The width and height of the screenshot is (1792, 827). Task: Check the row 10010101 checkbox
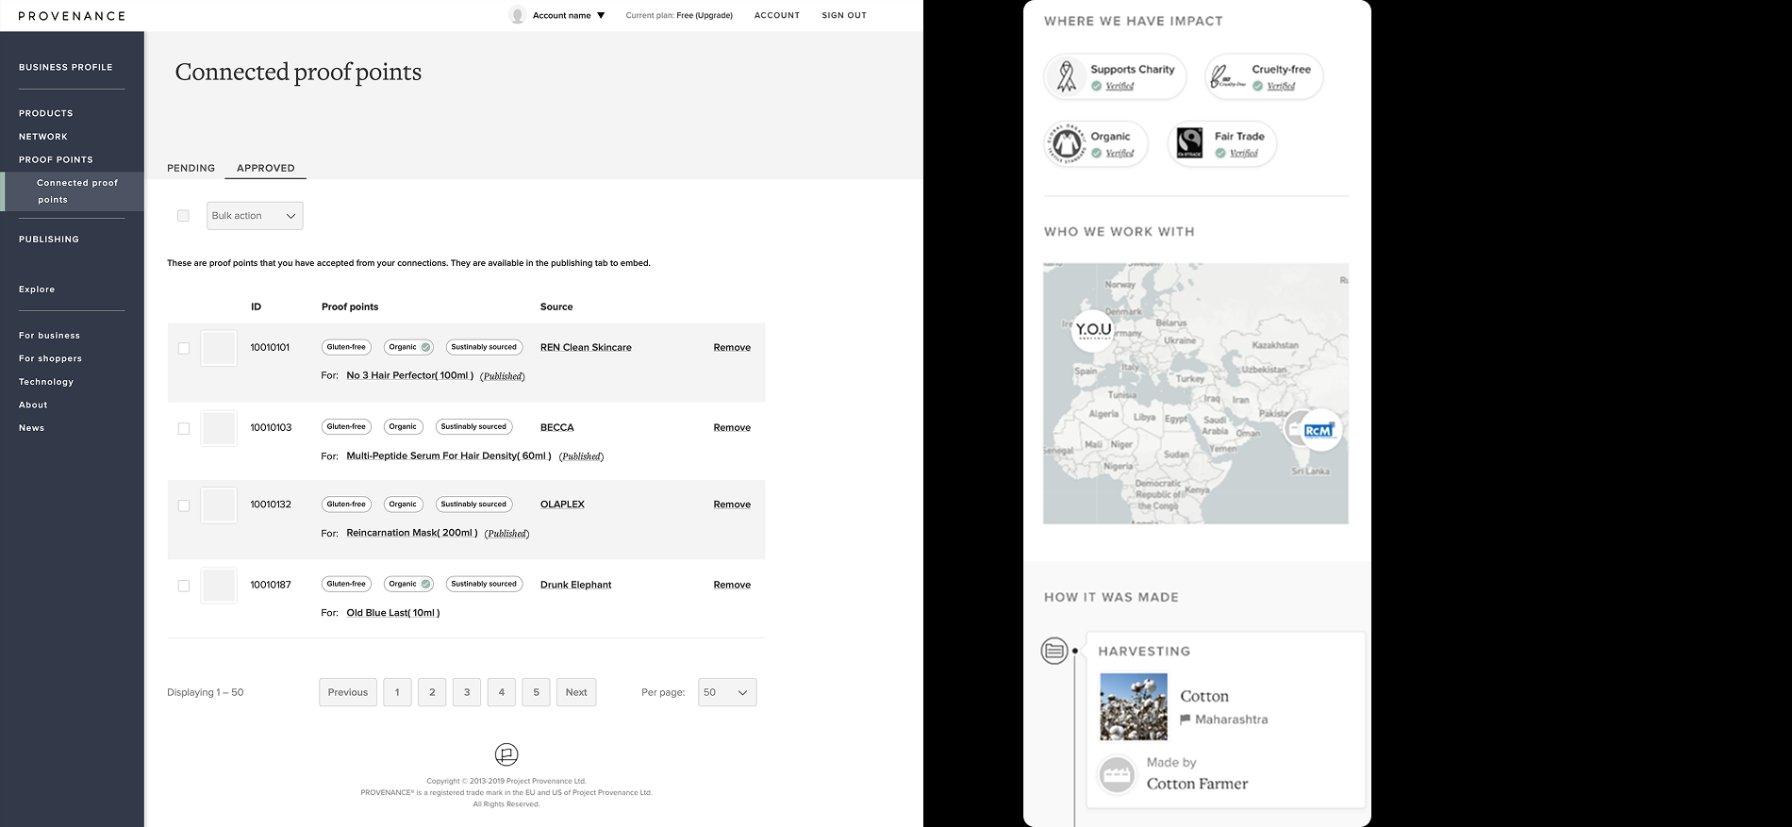click(184, 348)
